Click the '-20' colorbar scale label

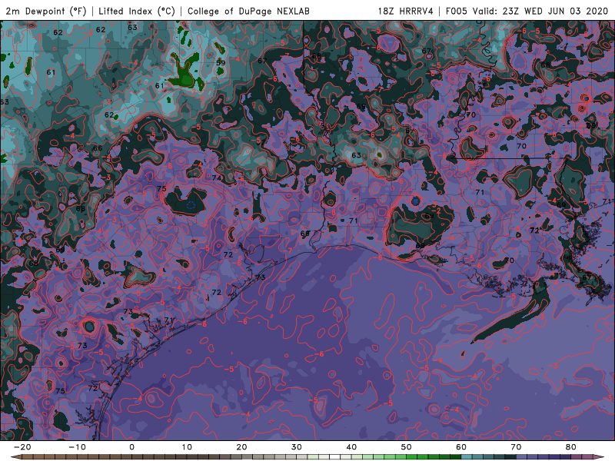click(22, 447)
